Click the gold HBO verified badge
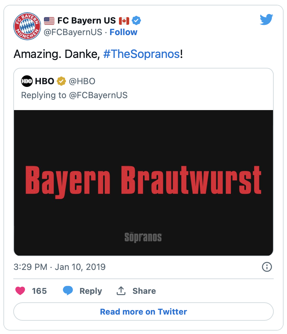The width and height of the screenshot is (287, 334). coord(61,81)
